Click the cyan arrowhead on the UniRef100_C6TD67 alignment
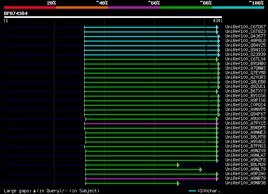This screenshot has width=268, height=194. (217, 27)
